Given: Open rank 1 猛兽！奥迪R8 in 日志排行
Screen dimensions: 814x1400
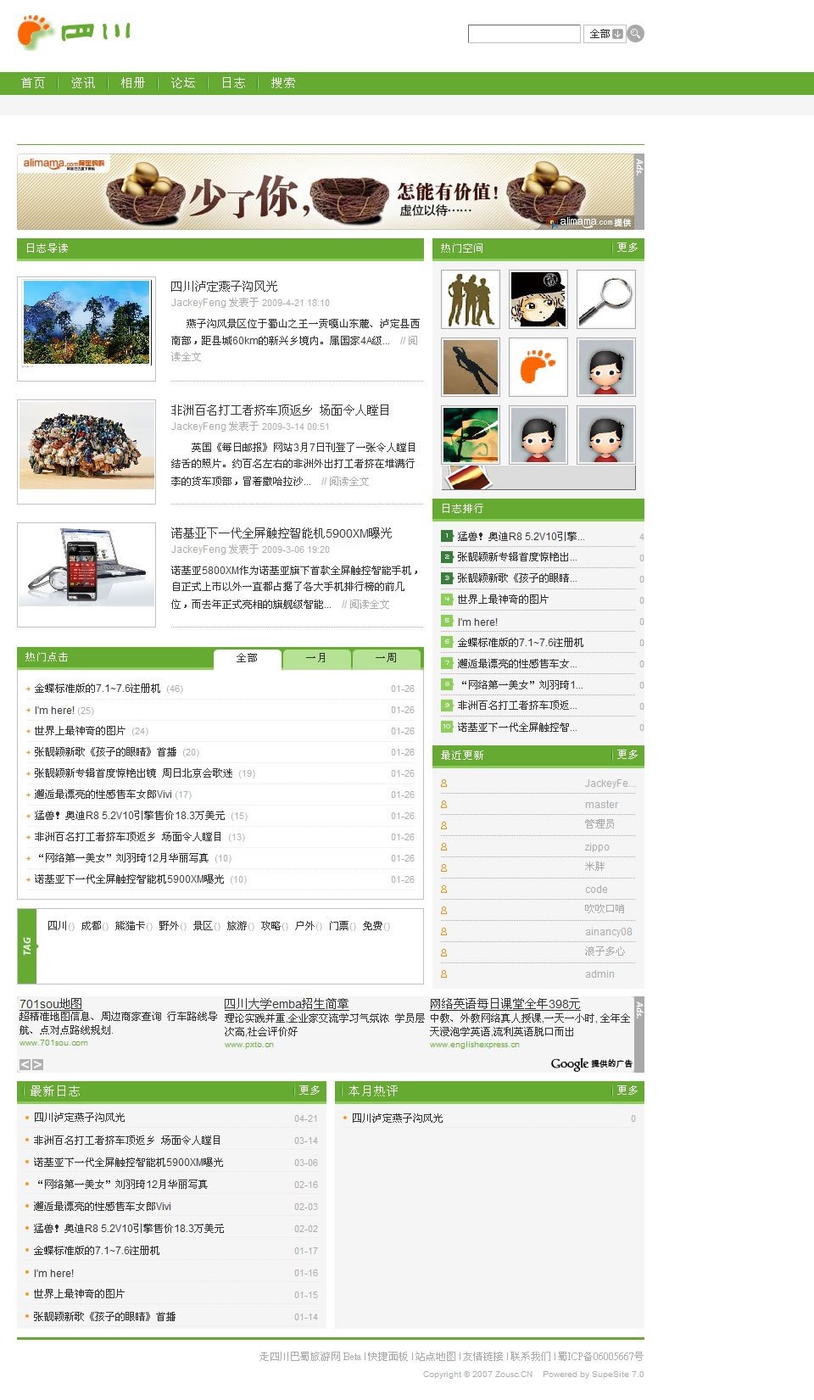Looking at the screenshot, I should click(x=521, y=537).
